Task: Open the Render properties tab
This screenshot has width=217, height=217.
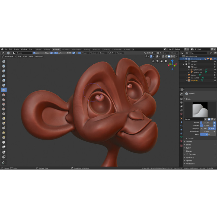Action: [181, 99]
